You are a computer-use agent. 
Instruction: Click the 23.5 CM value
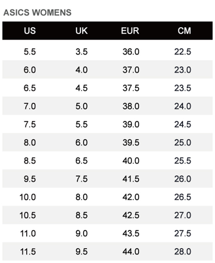point(183,88)
